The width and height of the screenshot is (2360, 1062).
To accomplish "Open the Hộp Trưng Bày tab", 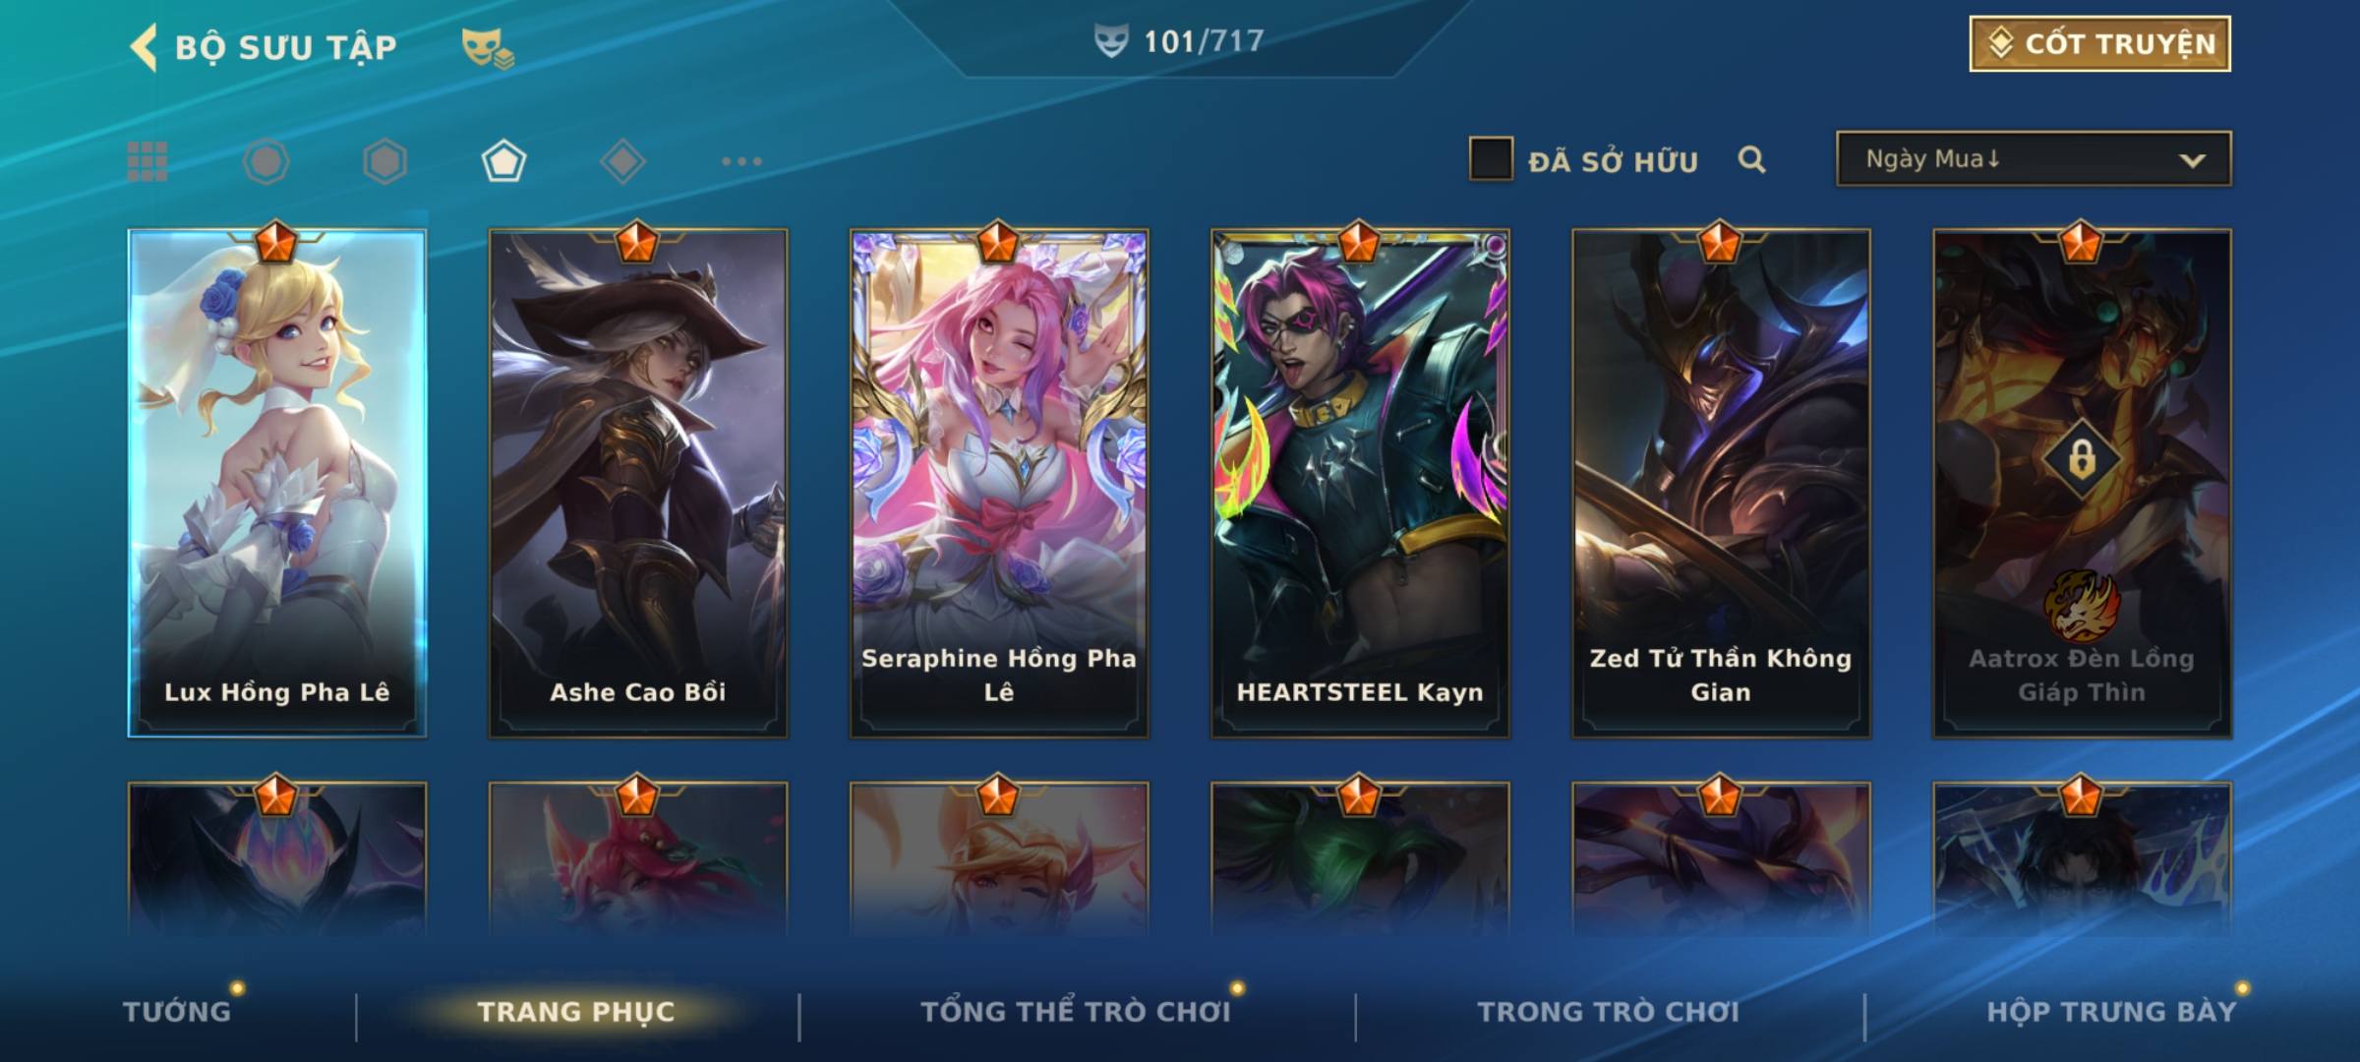I will click(2111, 1011).
